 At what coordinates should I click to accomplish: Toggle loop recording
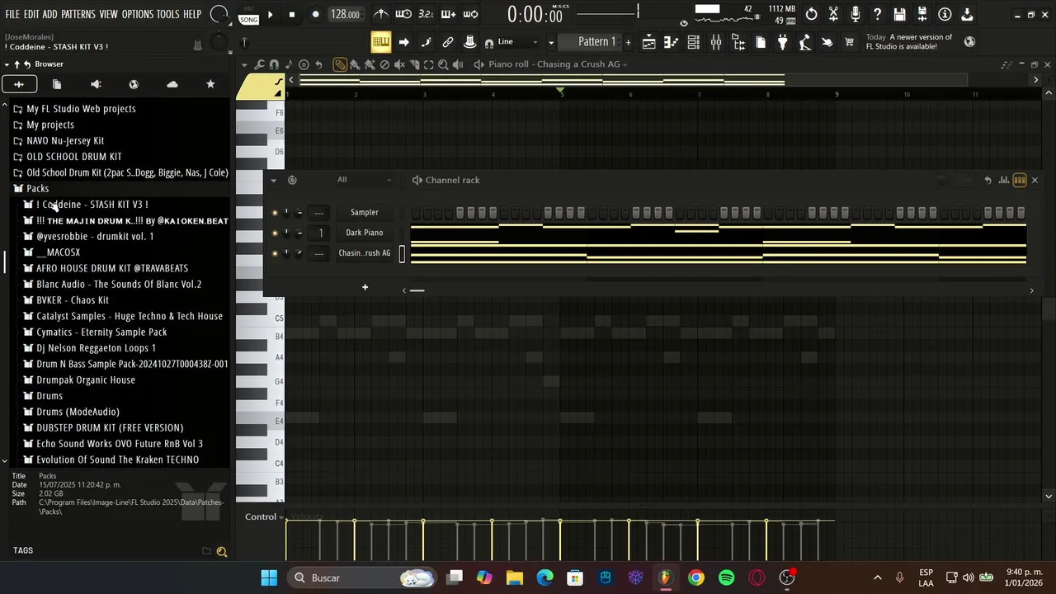[x=470, y=14]
